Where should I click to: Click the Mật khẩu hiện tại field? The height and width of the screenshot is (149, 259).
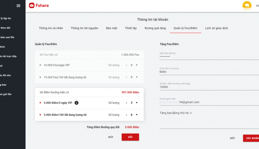(209, 56)
